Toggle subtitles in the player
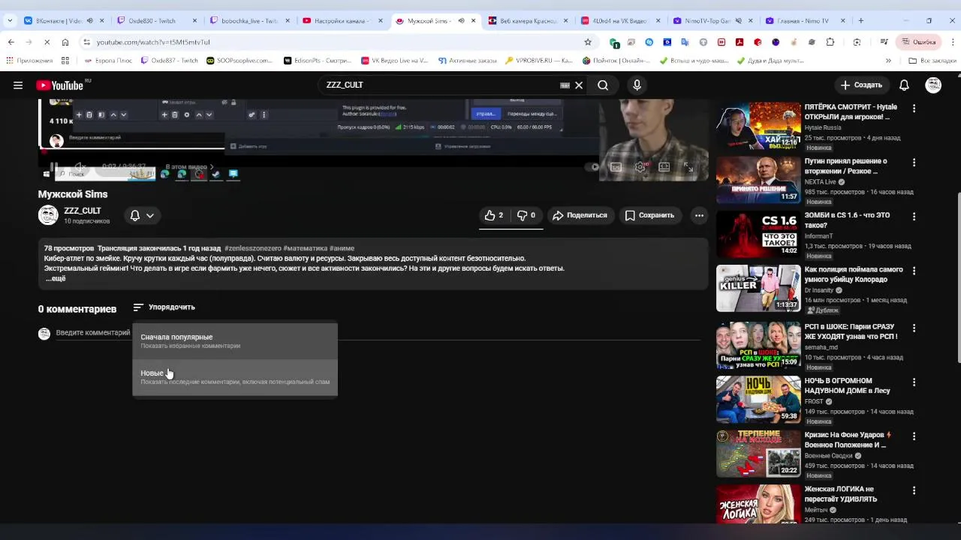Screen dimensions: 961x540 point(616,167)
